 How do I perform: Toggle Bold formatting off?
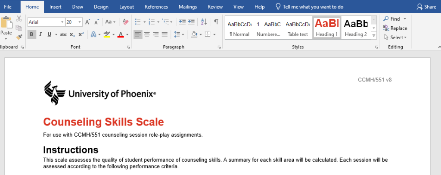pyautogui.click(x=32, y=34)
